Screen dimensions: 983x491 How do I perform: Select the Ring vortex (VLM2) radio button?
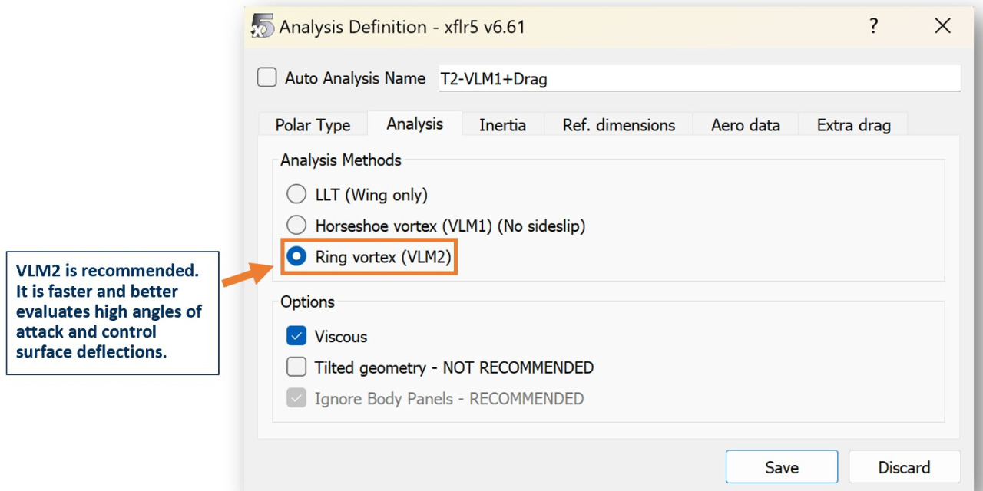point(296,257)
